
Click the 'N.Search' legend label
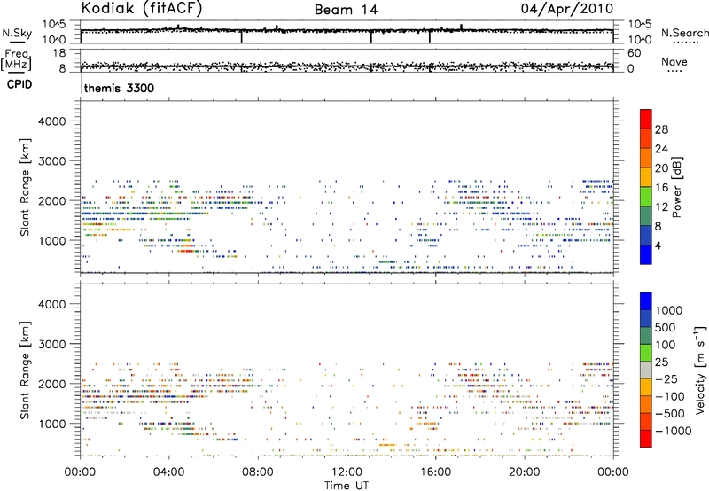684,33
